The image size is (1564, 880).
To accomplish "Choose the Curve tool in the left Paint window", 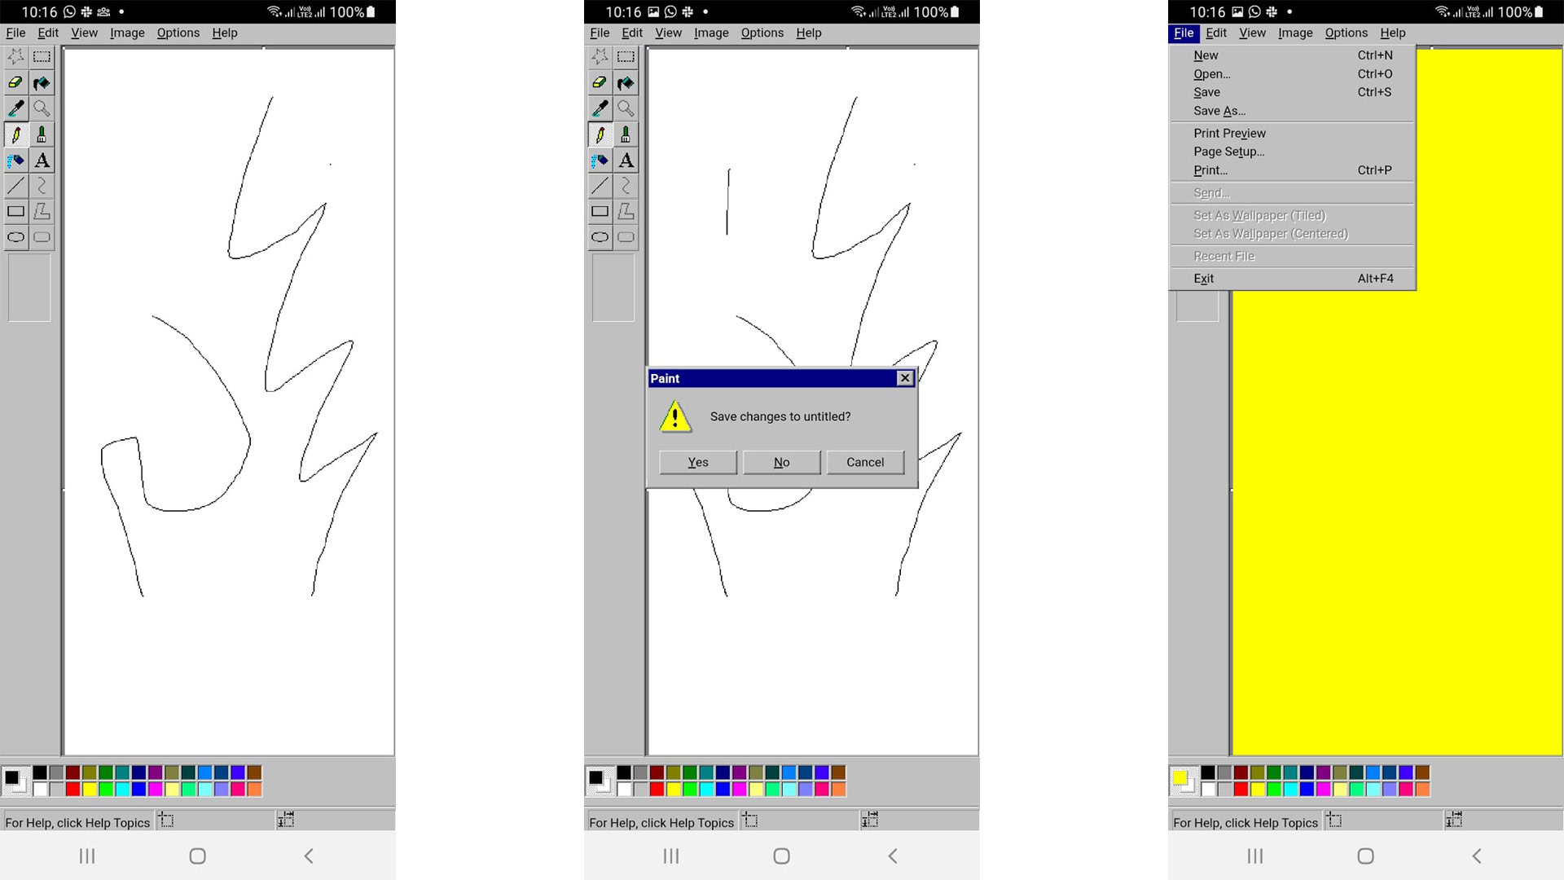I will pyautogui.click(x=42, y=186).
